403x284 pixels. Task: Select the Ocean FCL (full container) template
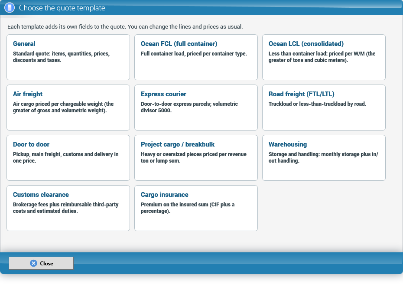196,57
